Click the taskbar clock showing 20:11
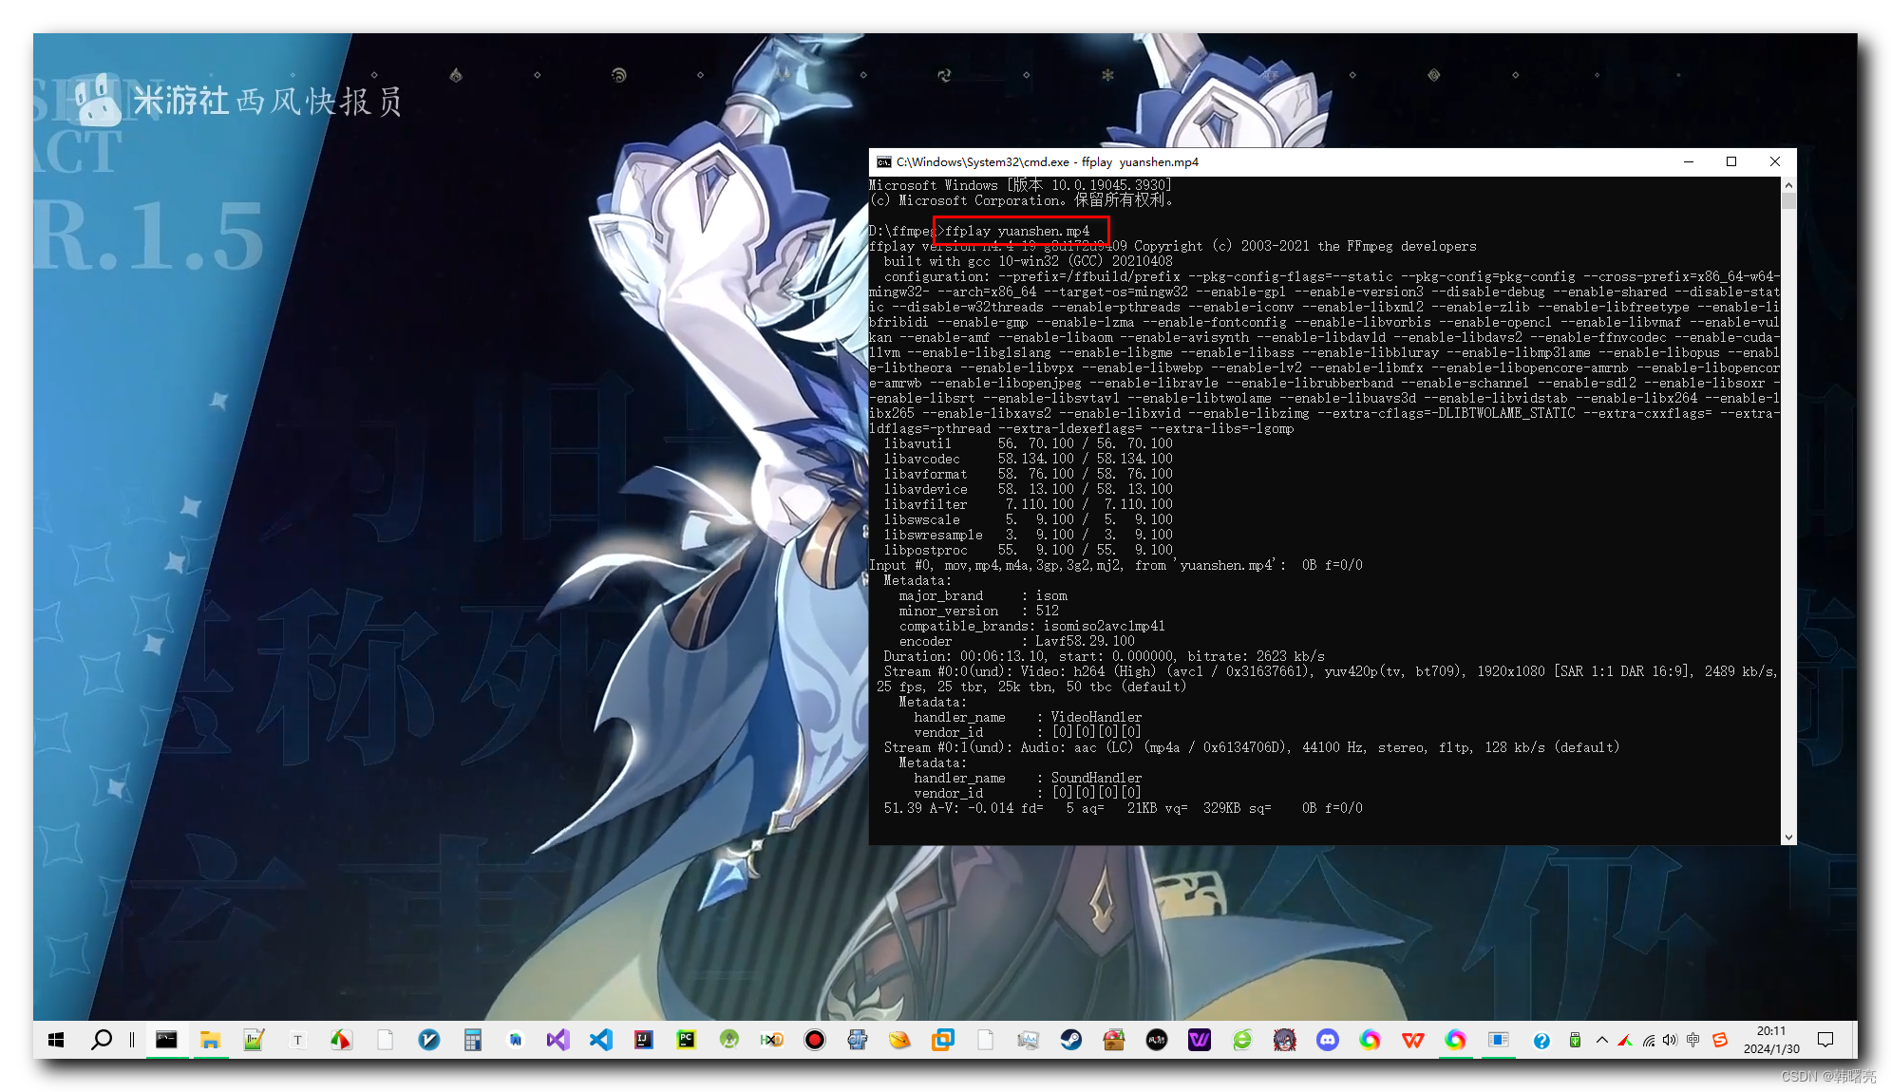This screenshot has height=1092, width=1891. (1770, 1040)
